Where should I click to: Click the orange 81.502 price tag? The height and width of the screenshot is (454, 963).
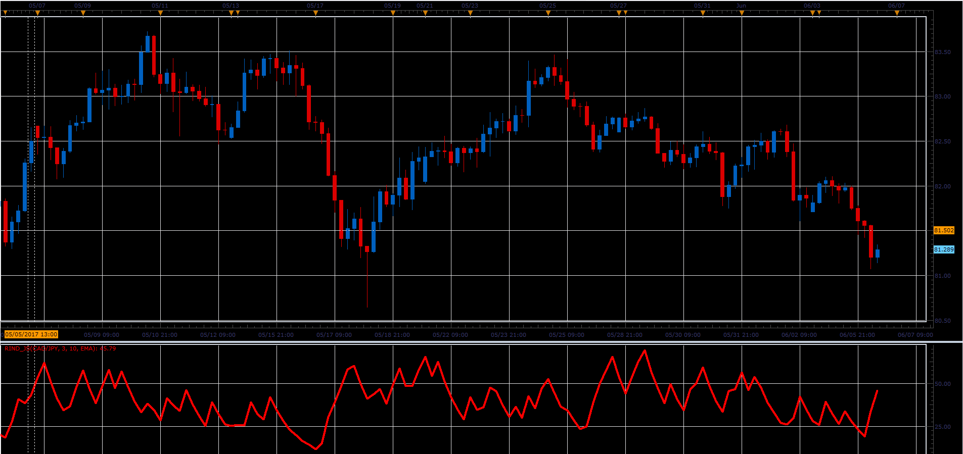[x=944, y=230]
